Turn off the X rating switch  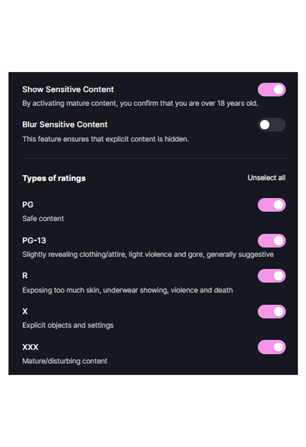click(271, 311)
